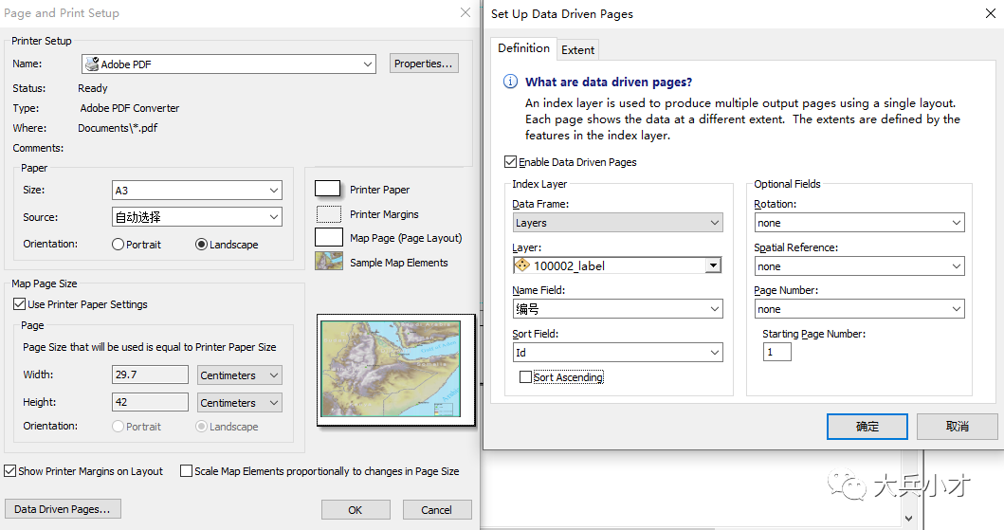Click the 取消 cancel button

958,427
